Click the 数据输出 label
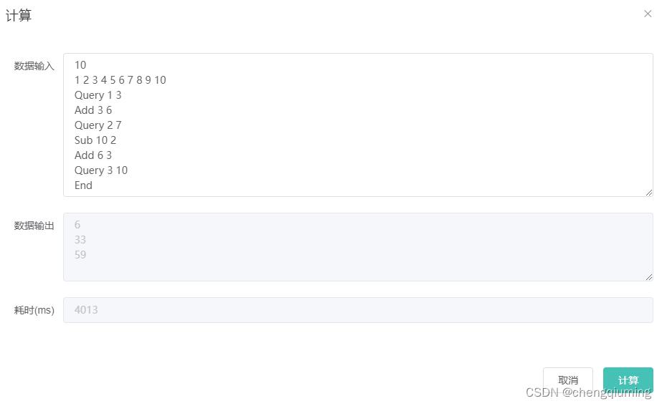 (34, 226)
